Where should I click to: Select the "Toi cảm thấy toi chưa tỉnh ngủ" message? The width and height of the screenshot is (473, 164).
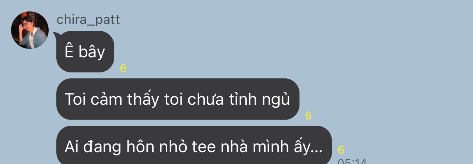coord(178,99)
